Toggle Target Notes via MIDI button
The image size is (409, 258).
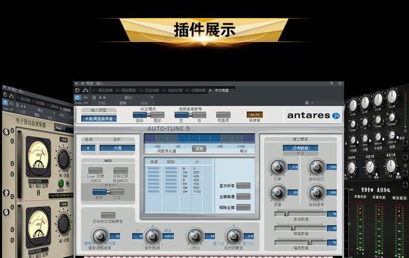[x=121, y=170]
